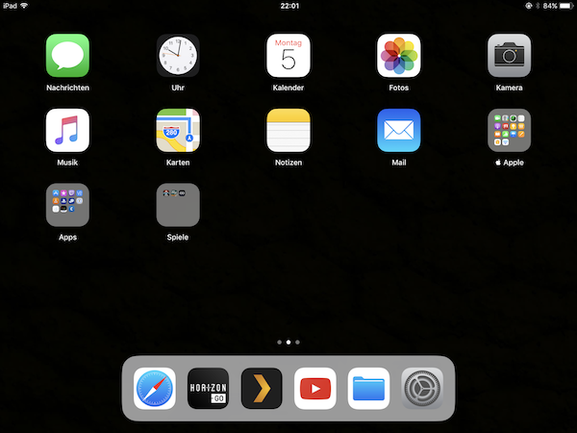This screenshot has width=577, height=433.
Task: Tap the battery indicator in status bar
Action: pos(566,6)
